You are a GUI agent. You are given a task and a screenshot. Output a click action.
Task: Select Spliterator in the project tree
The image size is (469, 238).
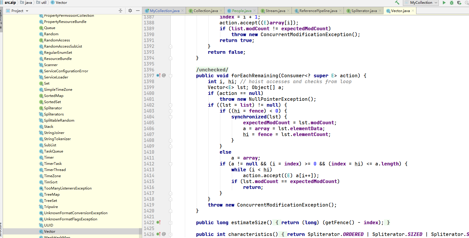pos(53,108)
